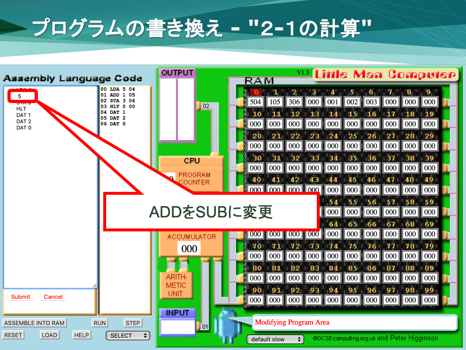The image size is (466, 350).
Task: Click the RESET button
Action: (13, 335)
